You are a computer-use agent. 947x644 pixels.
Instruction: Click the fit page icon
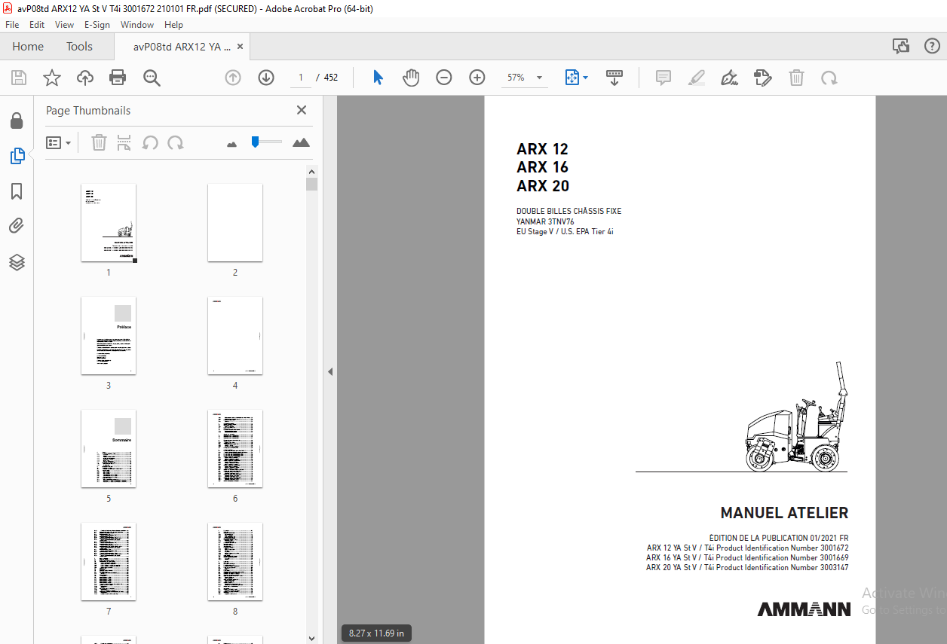point(572,78)
